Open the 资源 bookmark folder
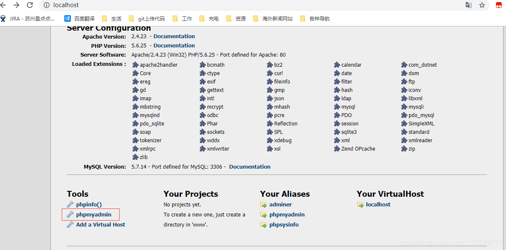Viewport: 506px width, 250px height. point(236,18)
